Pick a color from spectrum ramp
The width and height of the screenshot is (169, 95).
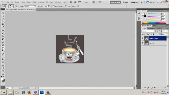pos(154,23)
